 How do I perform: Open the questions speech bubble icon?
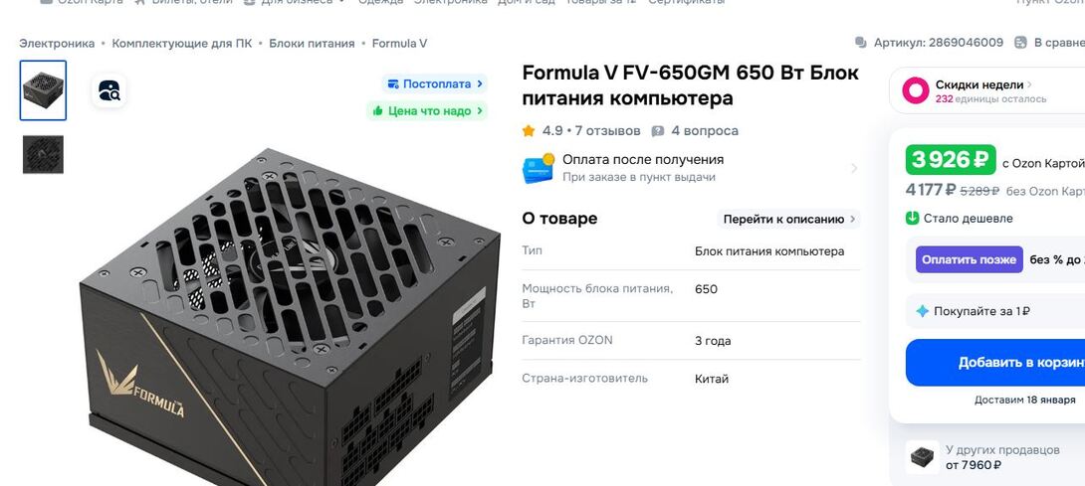658,130
